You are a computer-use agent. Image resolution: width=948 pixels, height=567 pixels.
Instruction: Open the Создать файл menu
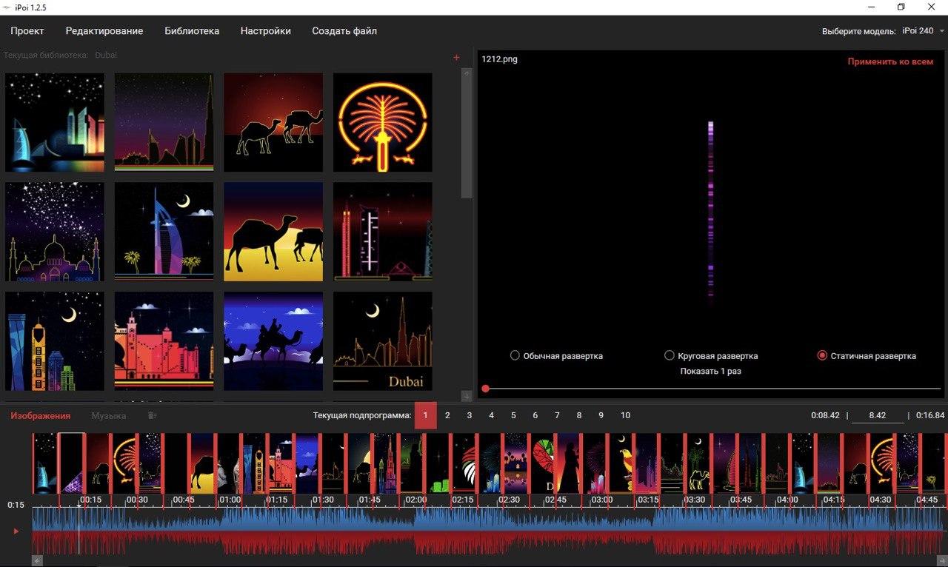pos(344,31)
